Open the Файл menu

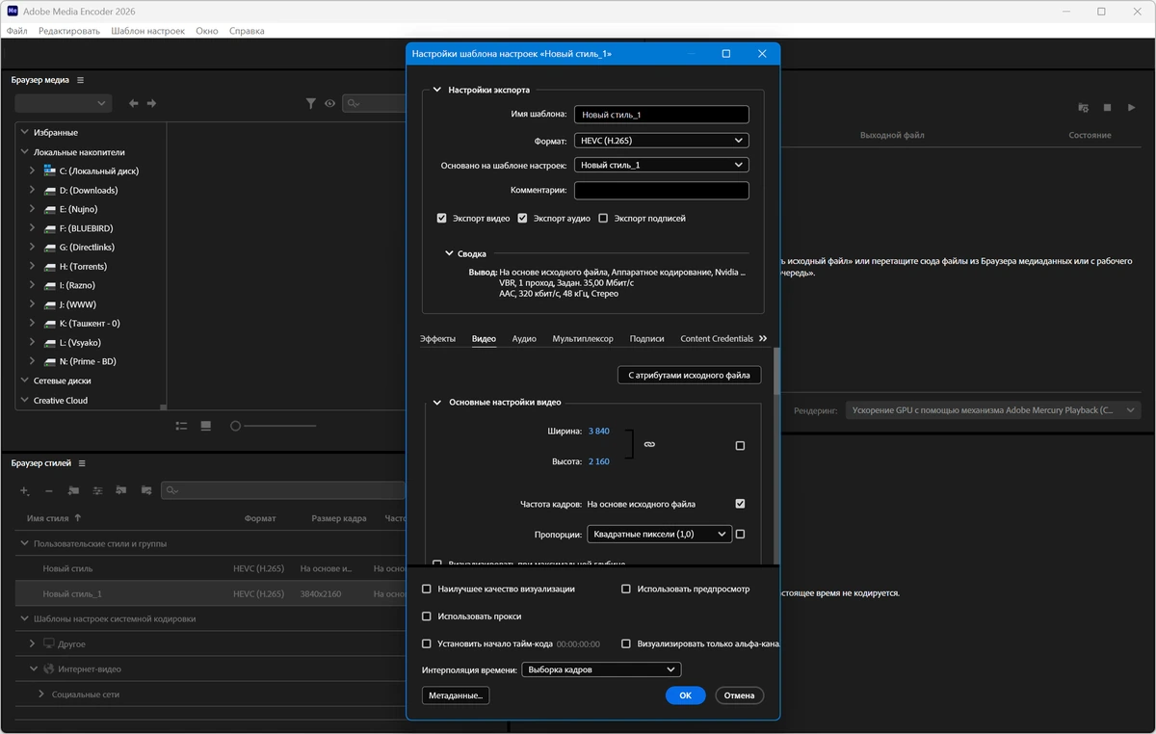tap(16, 31)
